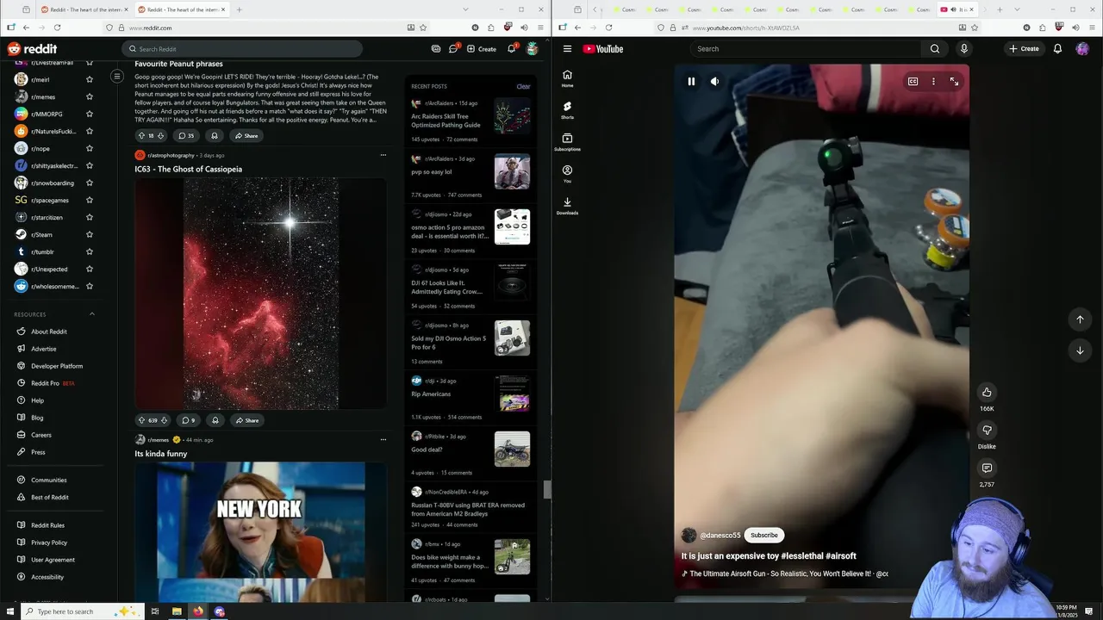Collapse the Resources section

[x=92, y=314]
